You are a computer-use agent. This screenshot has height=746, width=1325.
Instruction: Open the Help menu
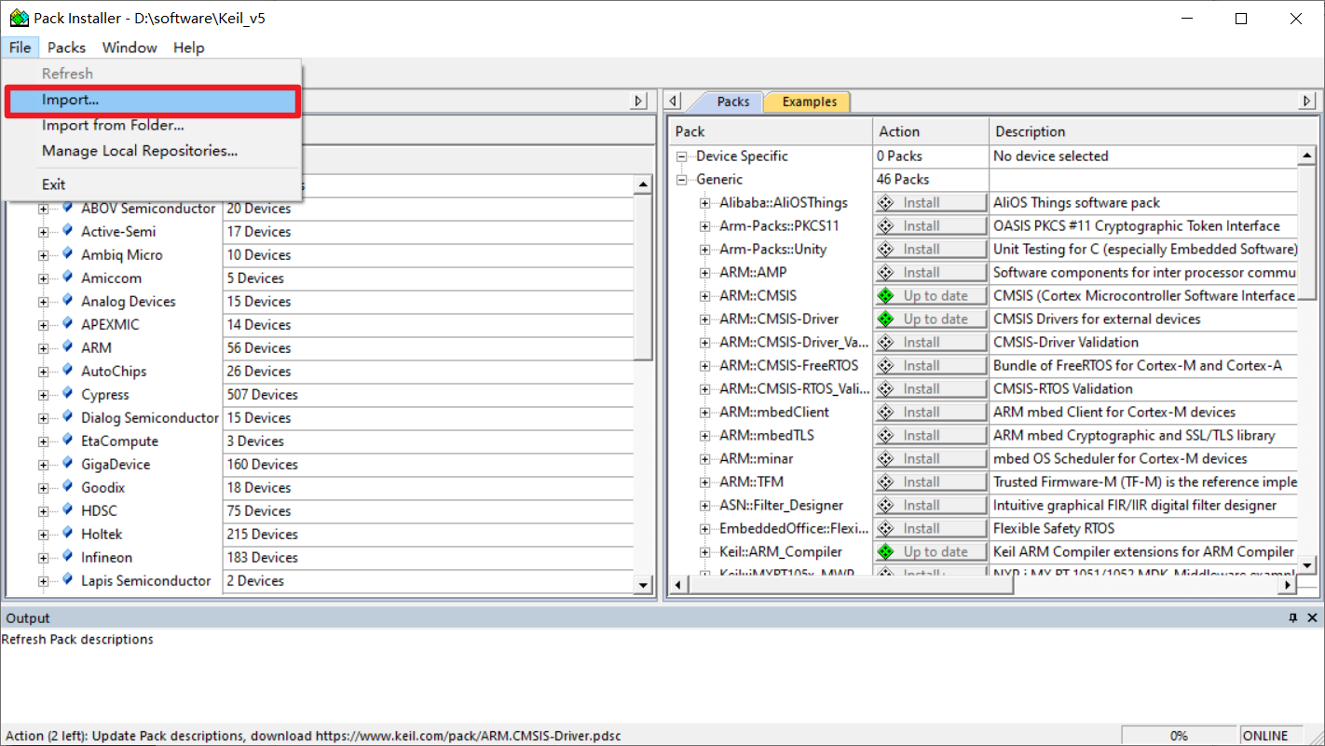pos(188,47)
